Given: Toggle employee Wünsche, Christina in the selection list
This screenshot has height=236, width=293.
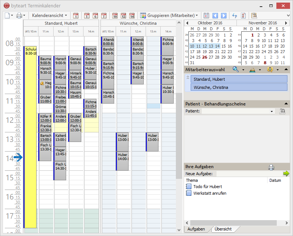Looking at the screenshot, I should [239, 87].
